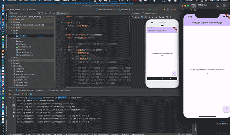Expand the .dart_tool folder
This screenshot has width=230, height=135.
pyautogui.click(x=12, y=19)
